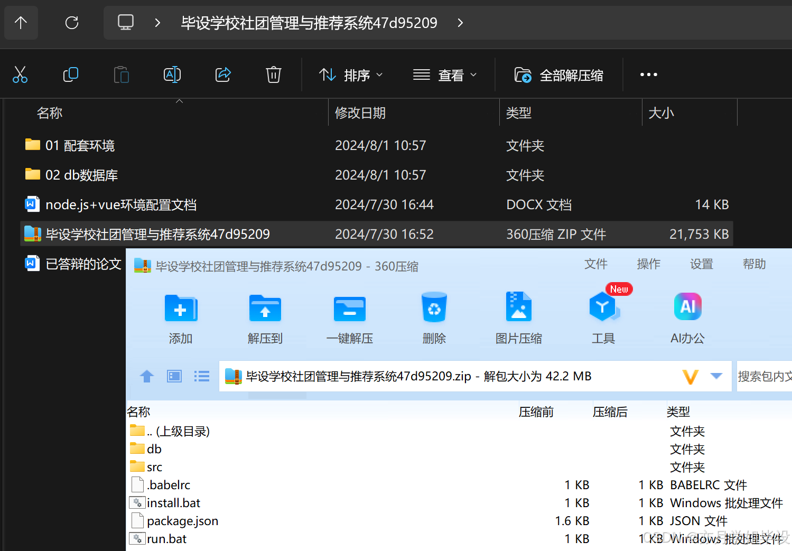Select the 已答辩的论文 document
Viewport: 792px width, 551px height.
pos(74,264)
